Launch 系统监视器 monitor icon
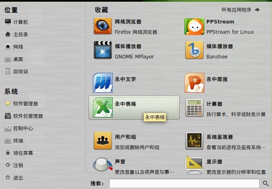The image size is (272, 189). (x=194, y=140)
